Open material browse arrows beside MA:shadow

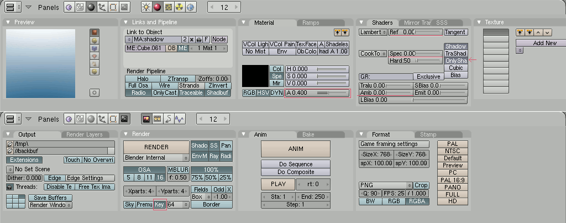pos(129,40)
